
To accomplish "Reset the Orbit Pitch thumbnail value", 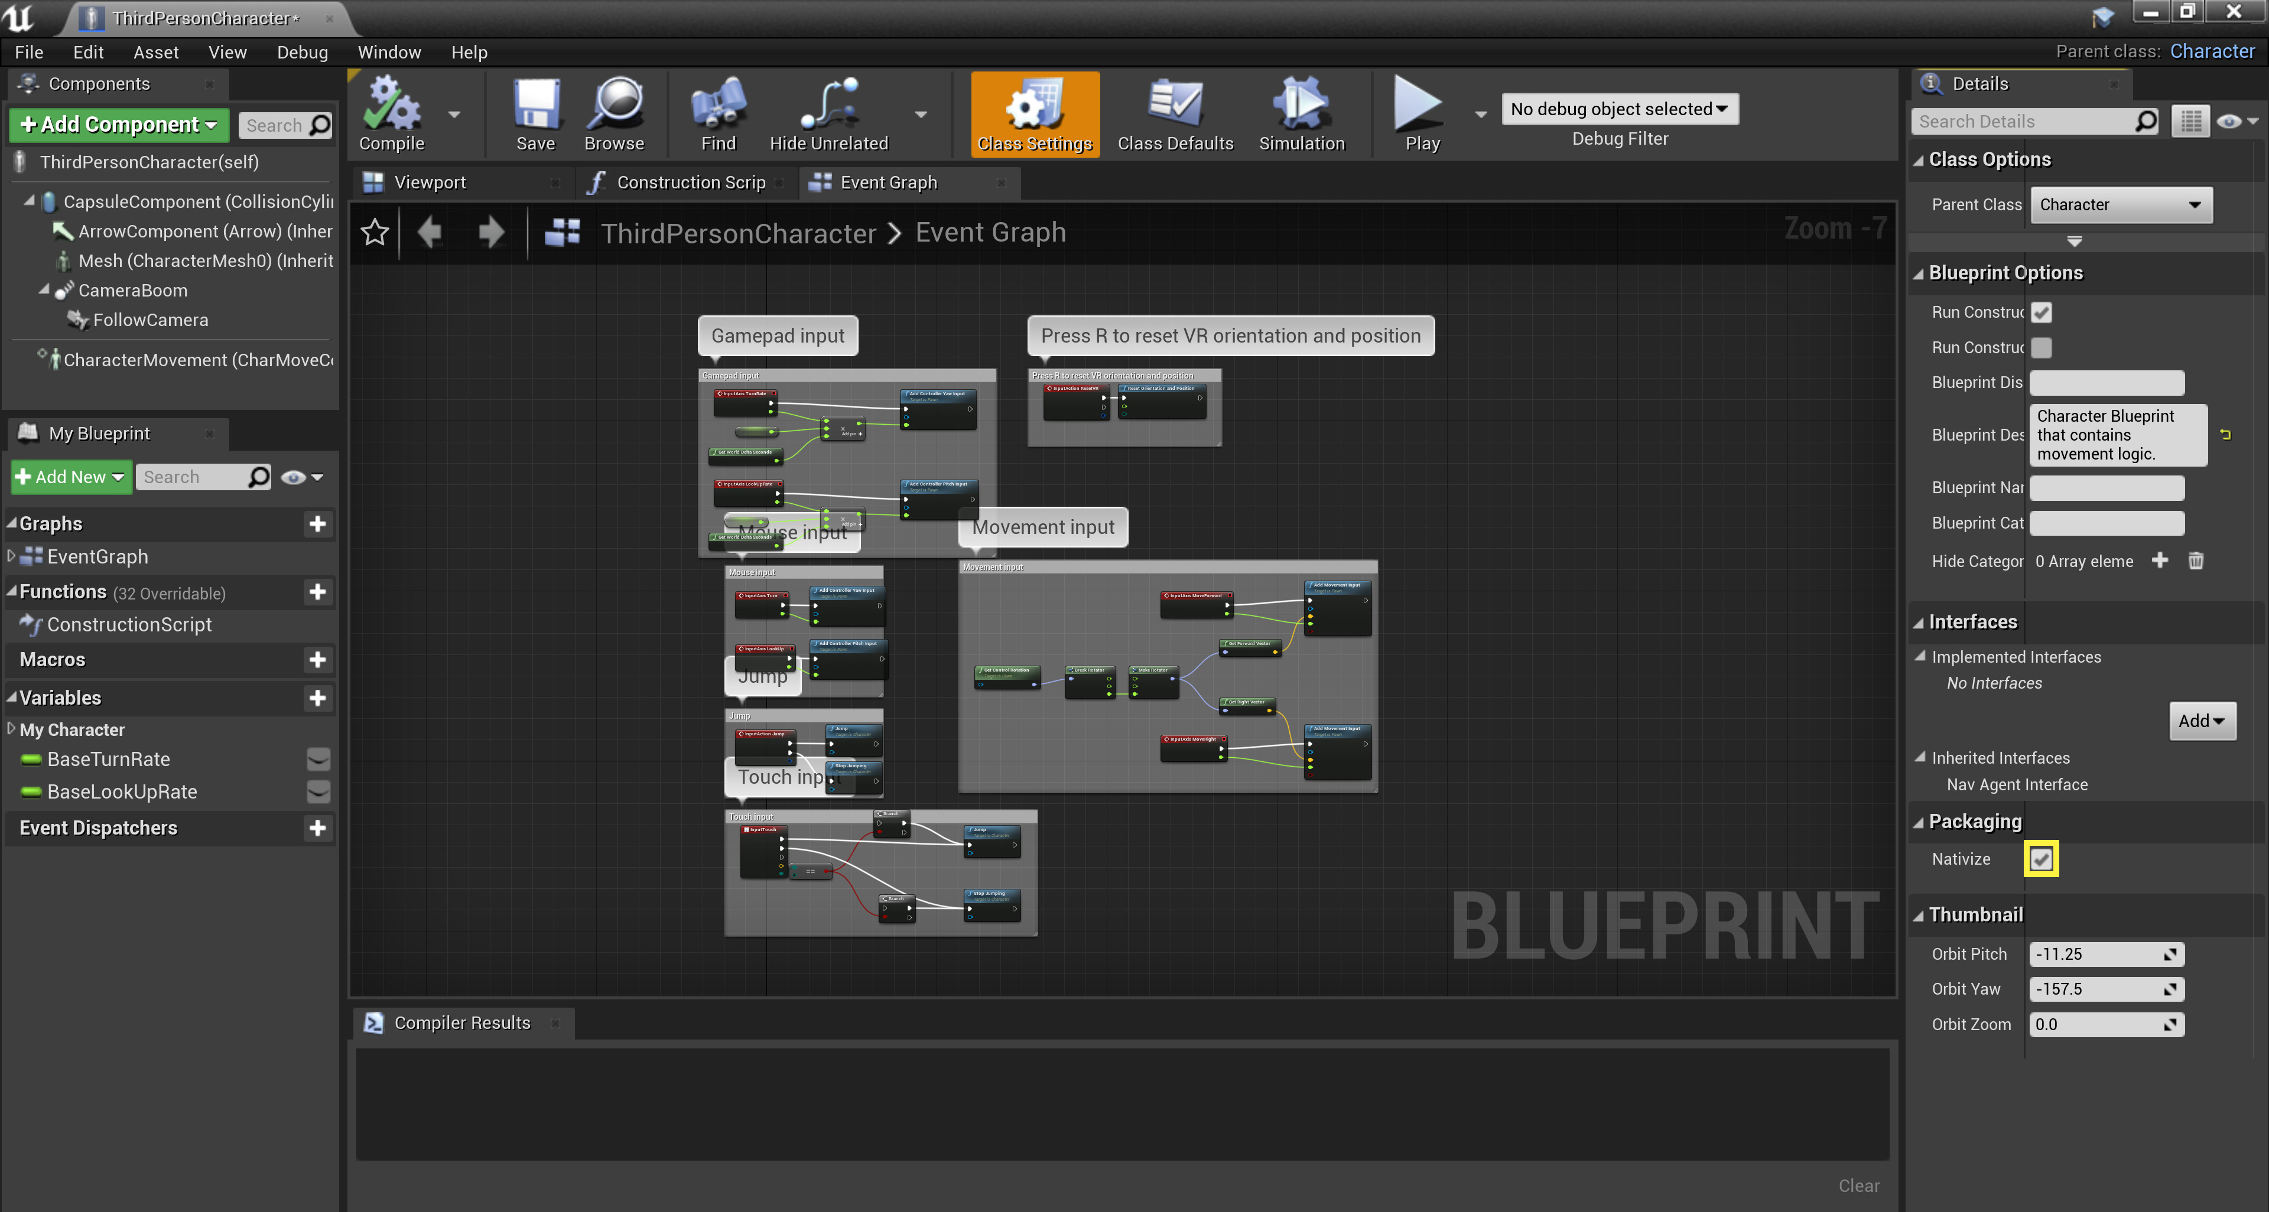I will 2172,954.
